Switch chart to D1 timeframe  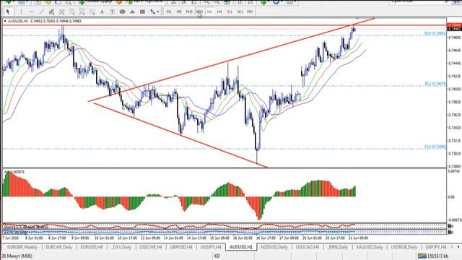(230, 12)
